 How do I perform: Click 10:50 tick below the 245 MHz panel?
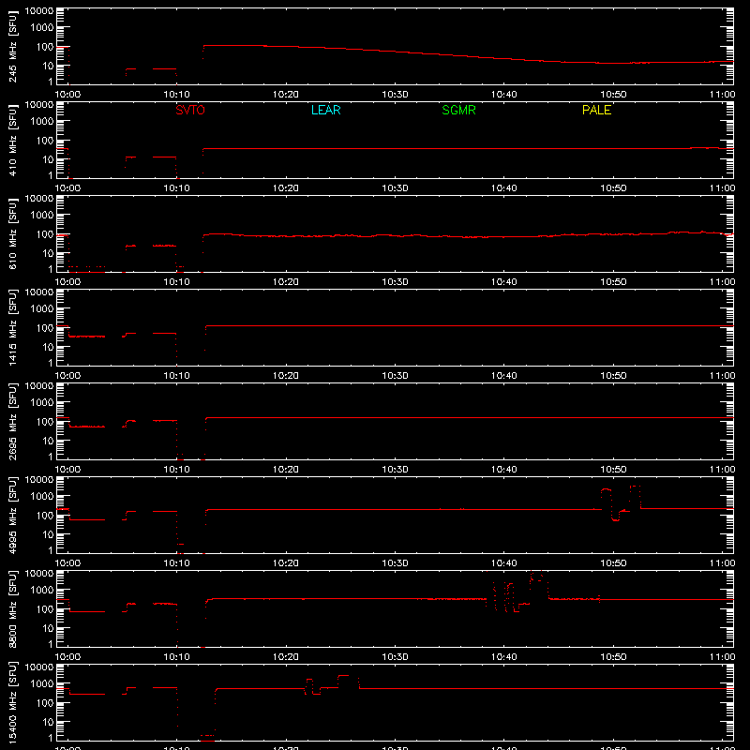(x=613, y=95)
